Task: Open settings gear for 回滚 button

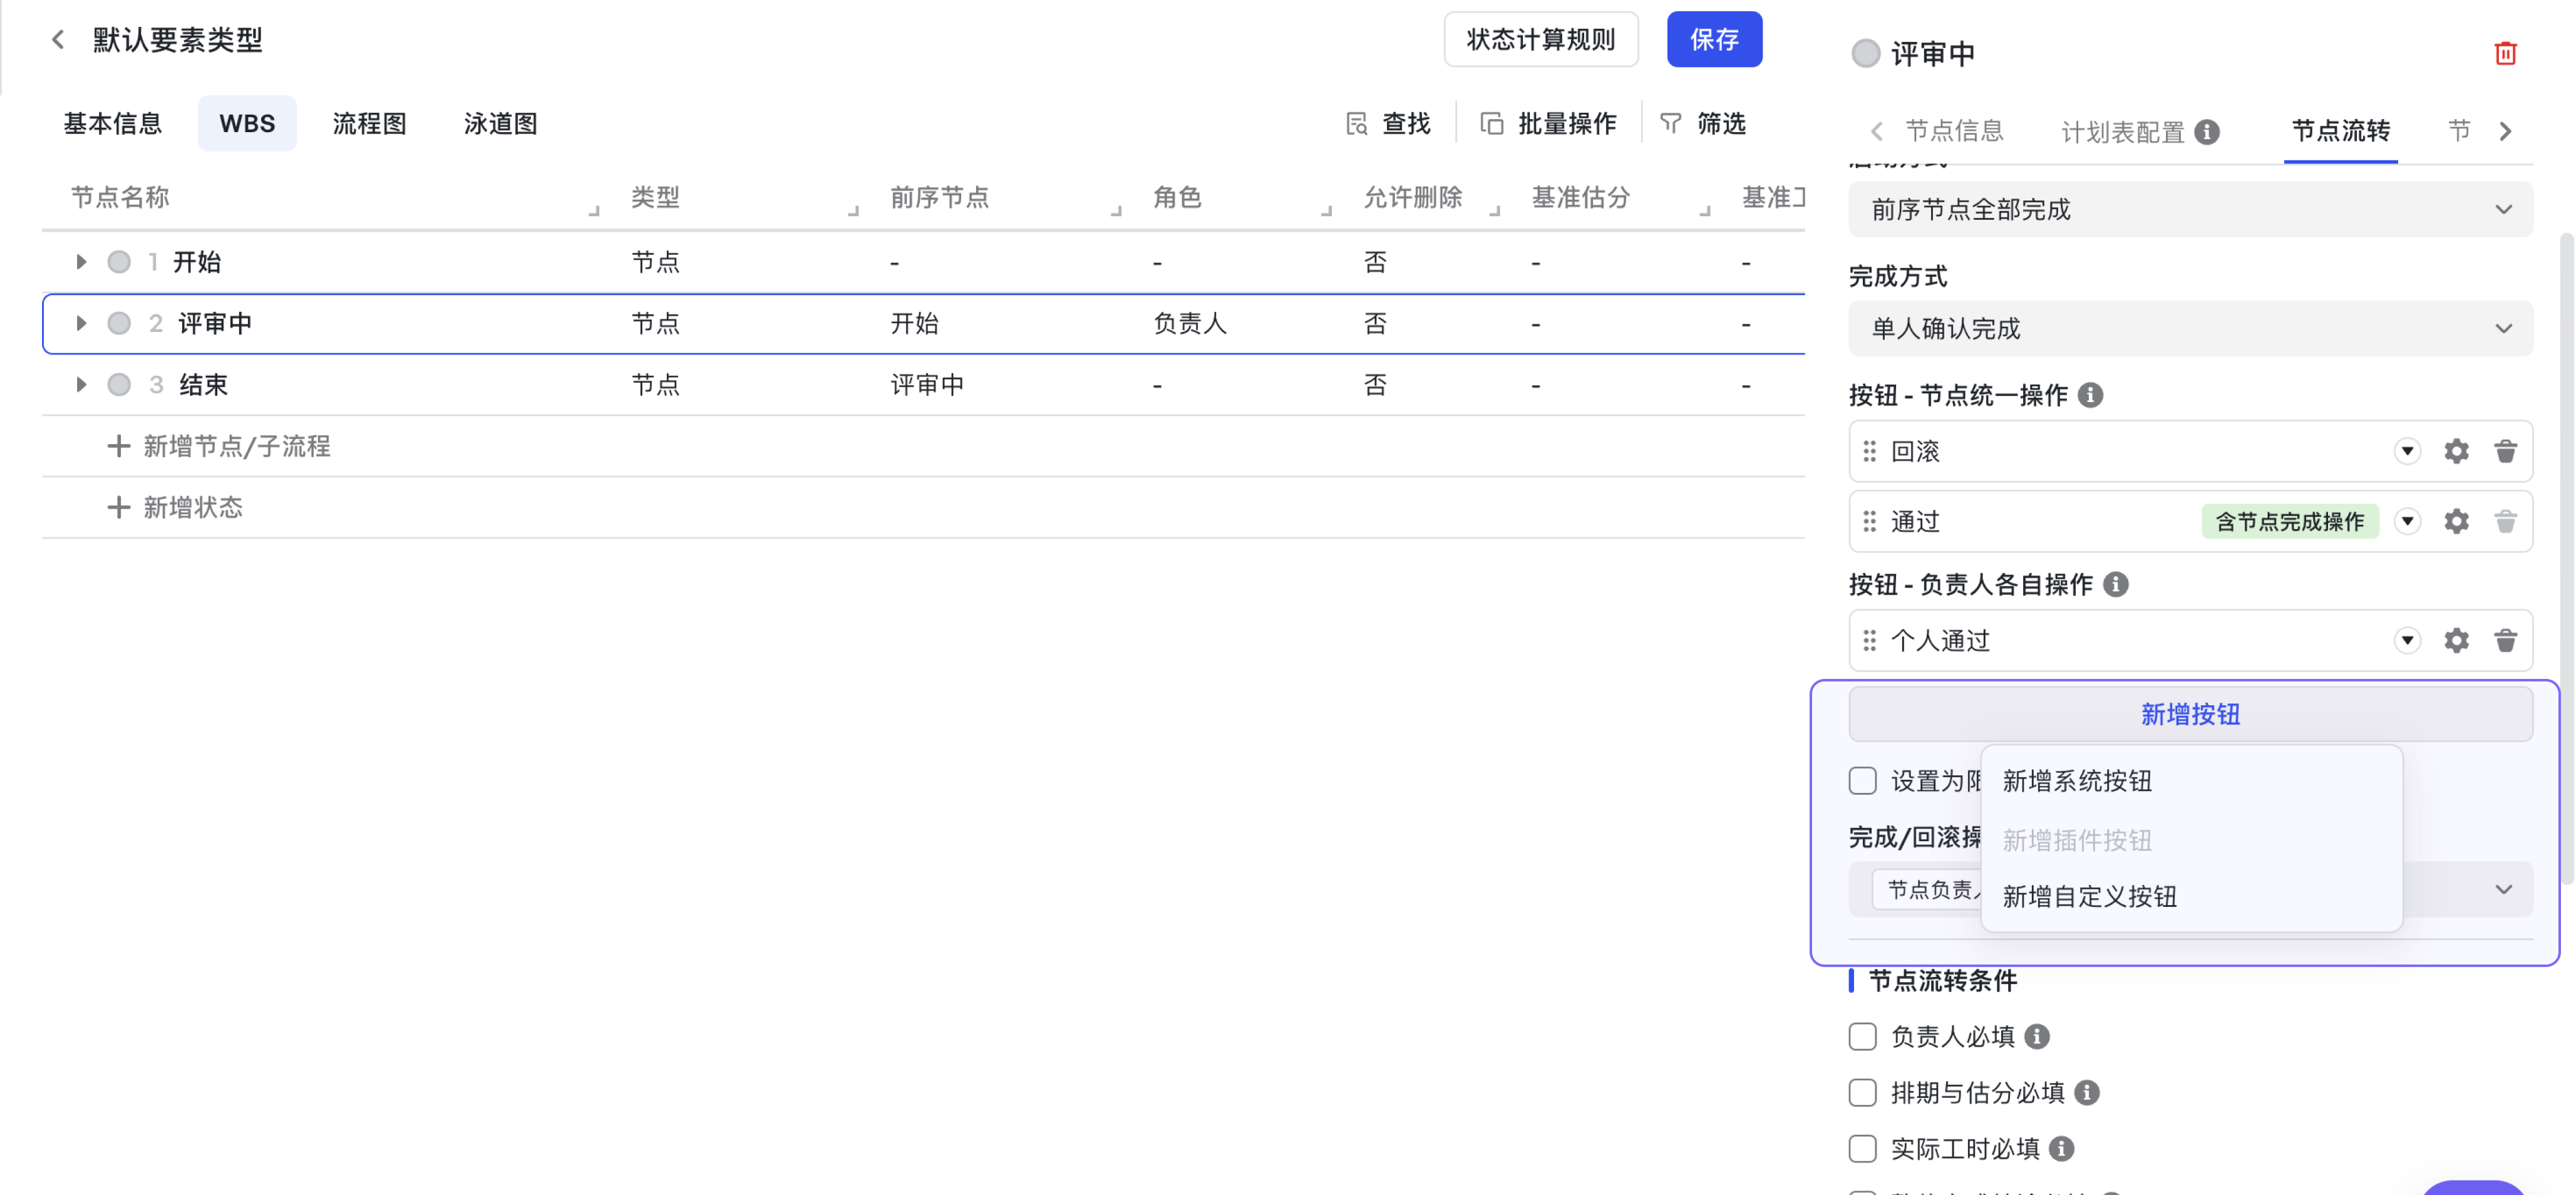Action: pos(2456,451)
